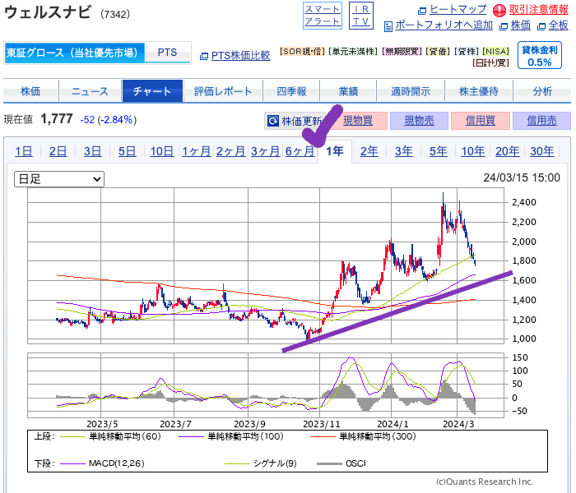This screenshot has width=576, height=493.
Task: Click the 単純移動平均(100) legend entry
Action: [231, 436]
